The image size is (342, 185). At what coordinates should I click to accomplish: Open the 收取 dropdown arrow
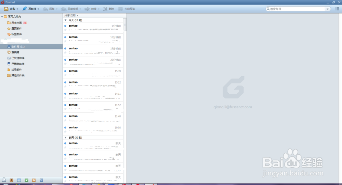point(17,9)
